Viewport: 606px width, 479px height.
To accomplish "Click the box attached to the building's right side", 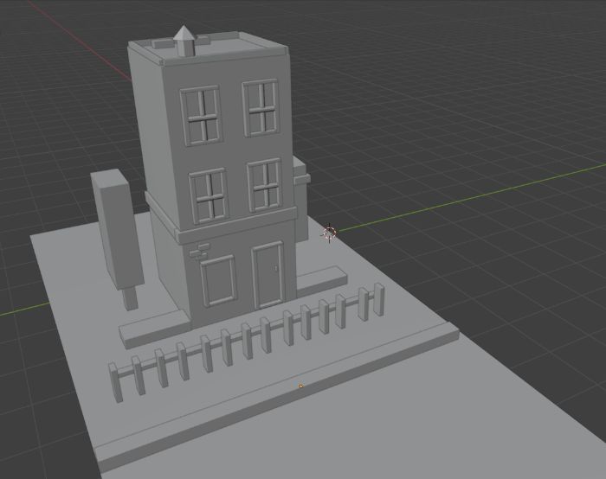I will click(x=300, y=198).
